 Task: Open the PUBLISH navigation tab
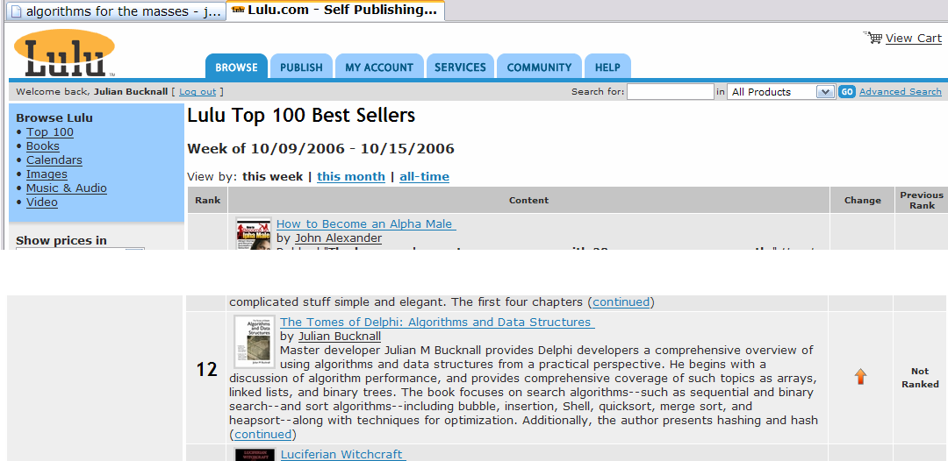pos(301,67)
